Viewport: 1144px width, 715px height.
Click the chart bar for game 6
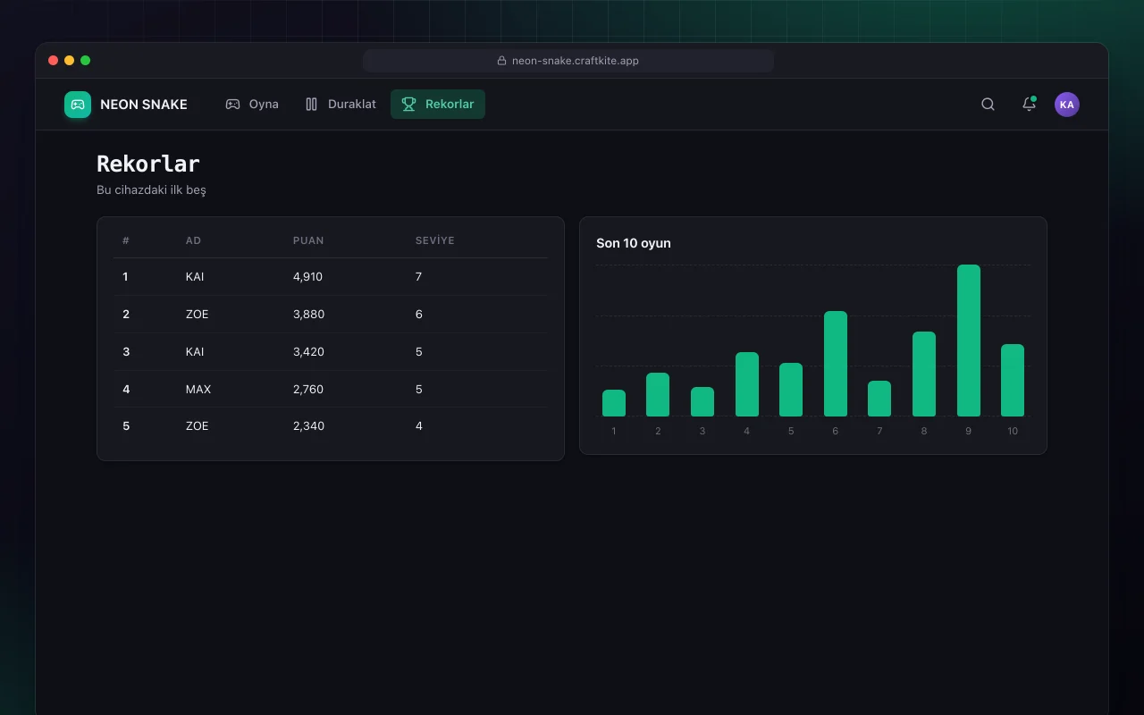coord(836,364)
